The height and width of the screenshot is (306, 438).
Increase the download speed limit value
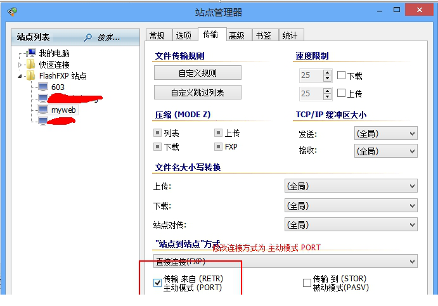click(x=327, y=72)
